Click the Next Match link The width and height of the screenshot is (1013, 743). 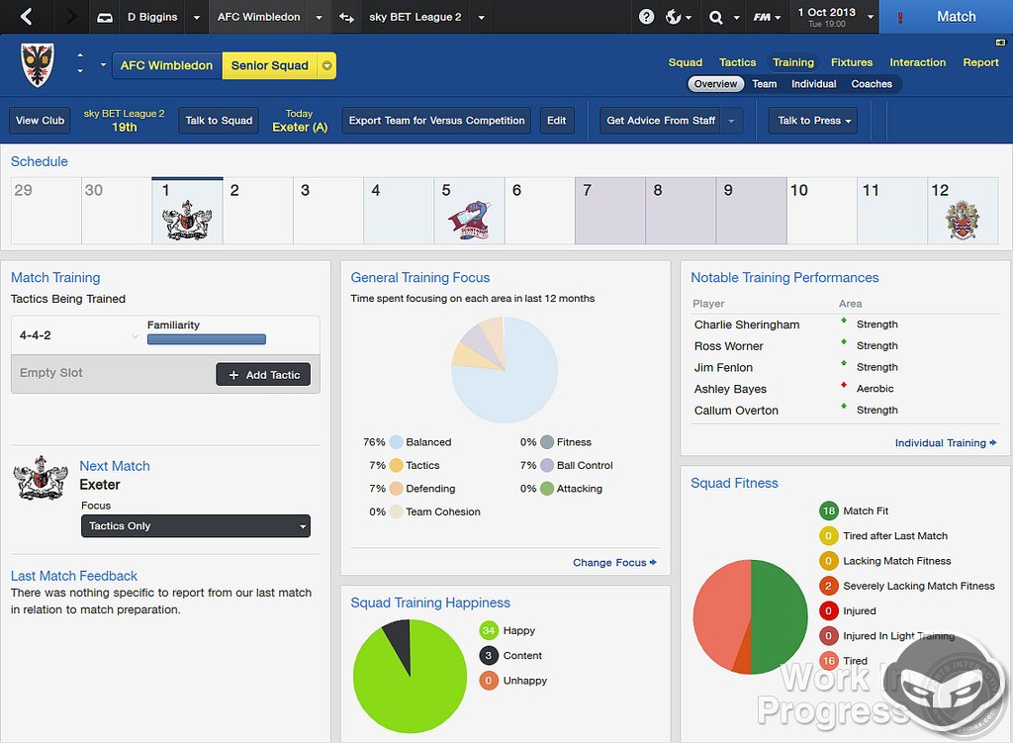(115, 466)
